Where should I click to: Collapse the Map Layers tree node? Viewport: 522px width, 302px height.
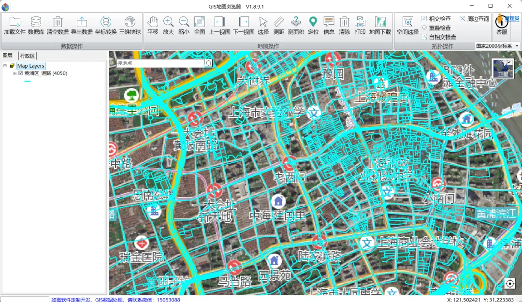[5, 66]
